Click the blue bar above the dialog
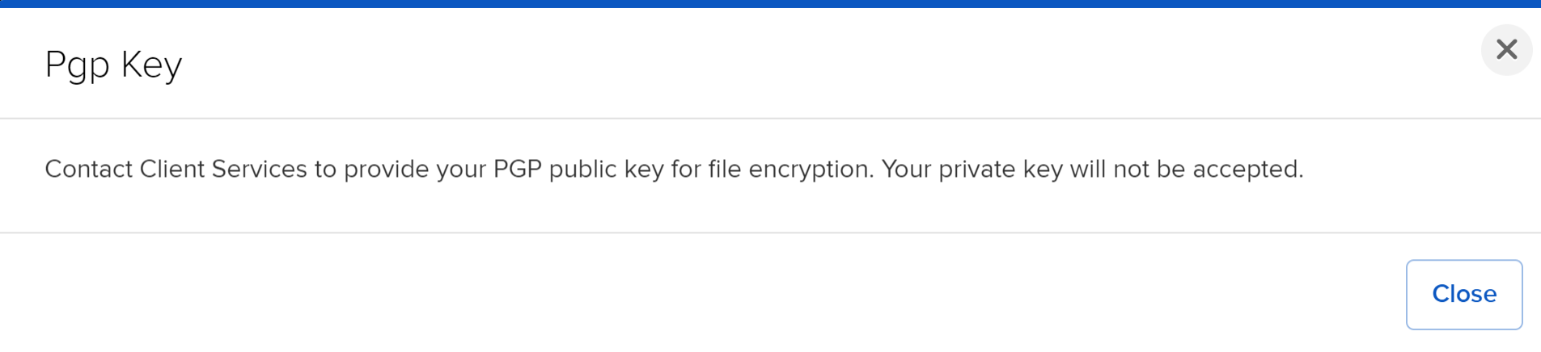The height and width of the screenshot is (352, 1541). click(770, 4)
